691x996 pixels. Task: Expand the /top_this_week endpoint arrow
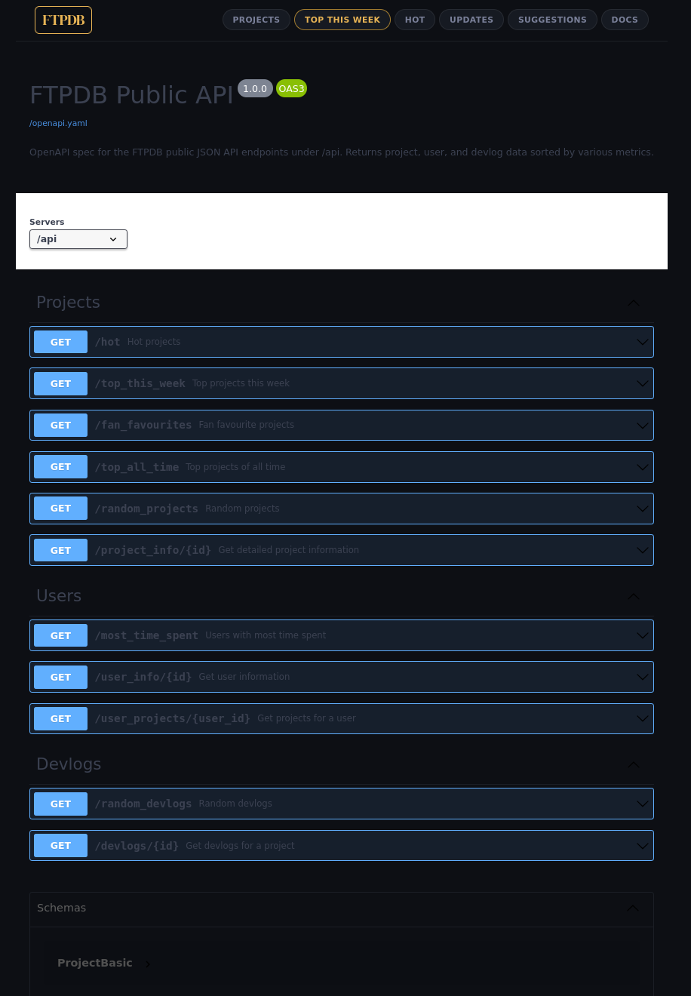(x=642, y=383)
